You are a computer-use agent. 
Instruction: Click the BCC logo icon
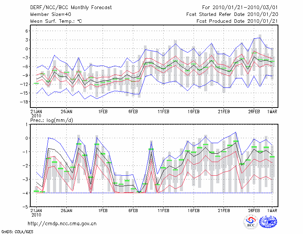coord(251,222)
